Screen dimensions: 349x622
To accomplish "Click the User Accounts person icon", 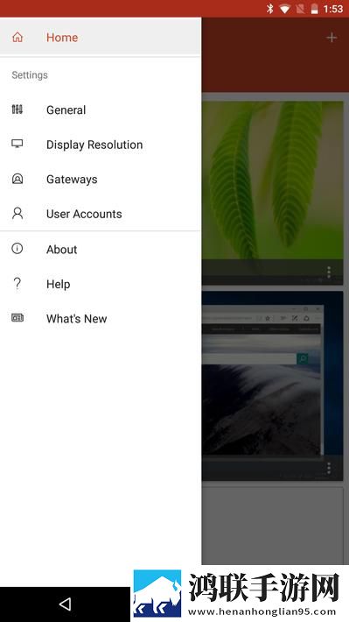I will [x=17, y=214].
